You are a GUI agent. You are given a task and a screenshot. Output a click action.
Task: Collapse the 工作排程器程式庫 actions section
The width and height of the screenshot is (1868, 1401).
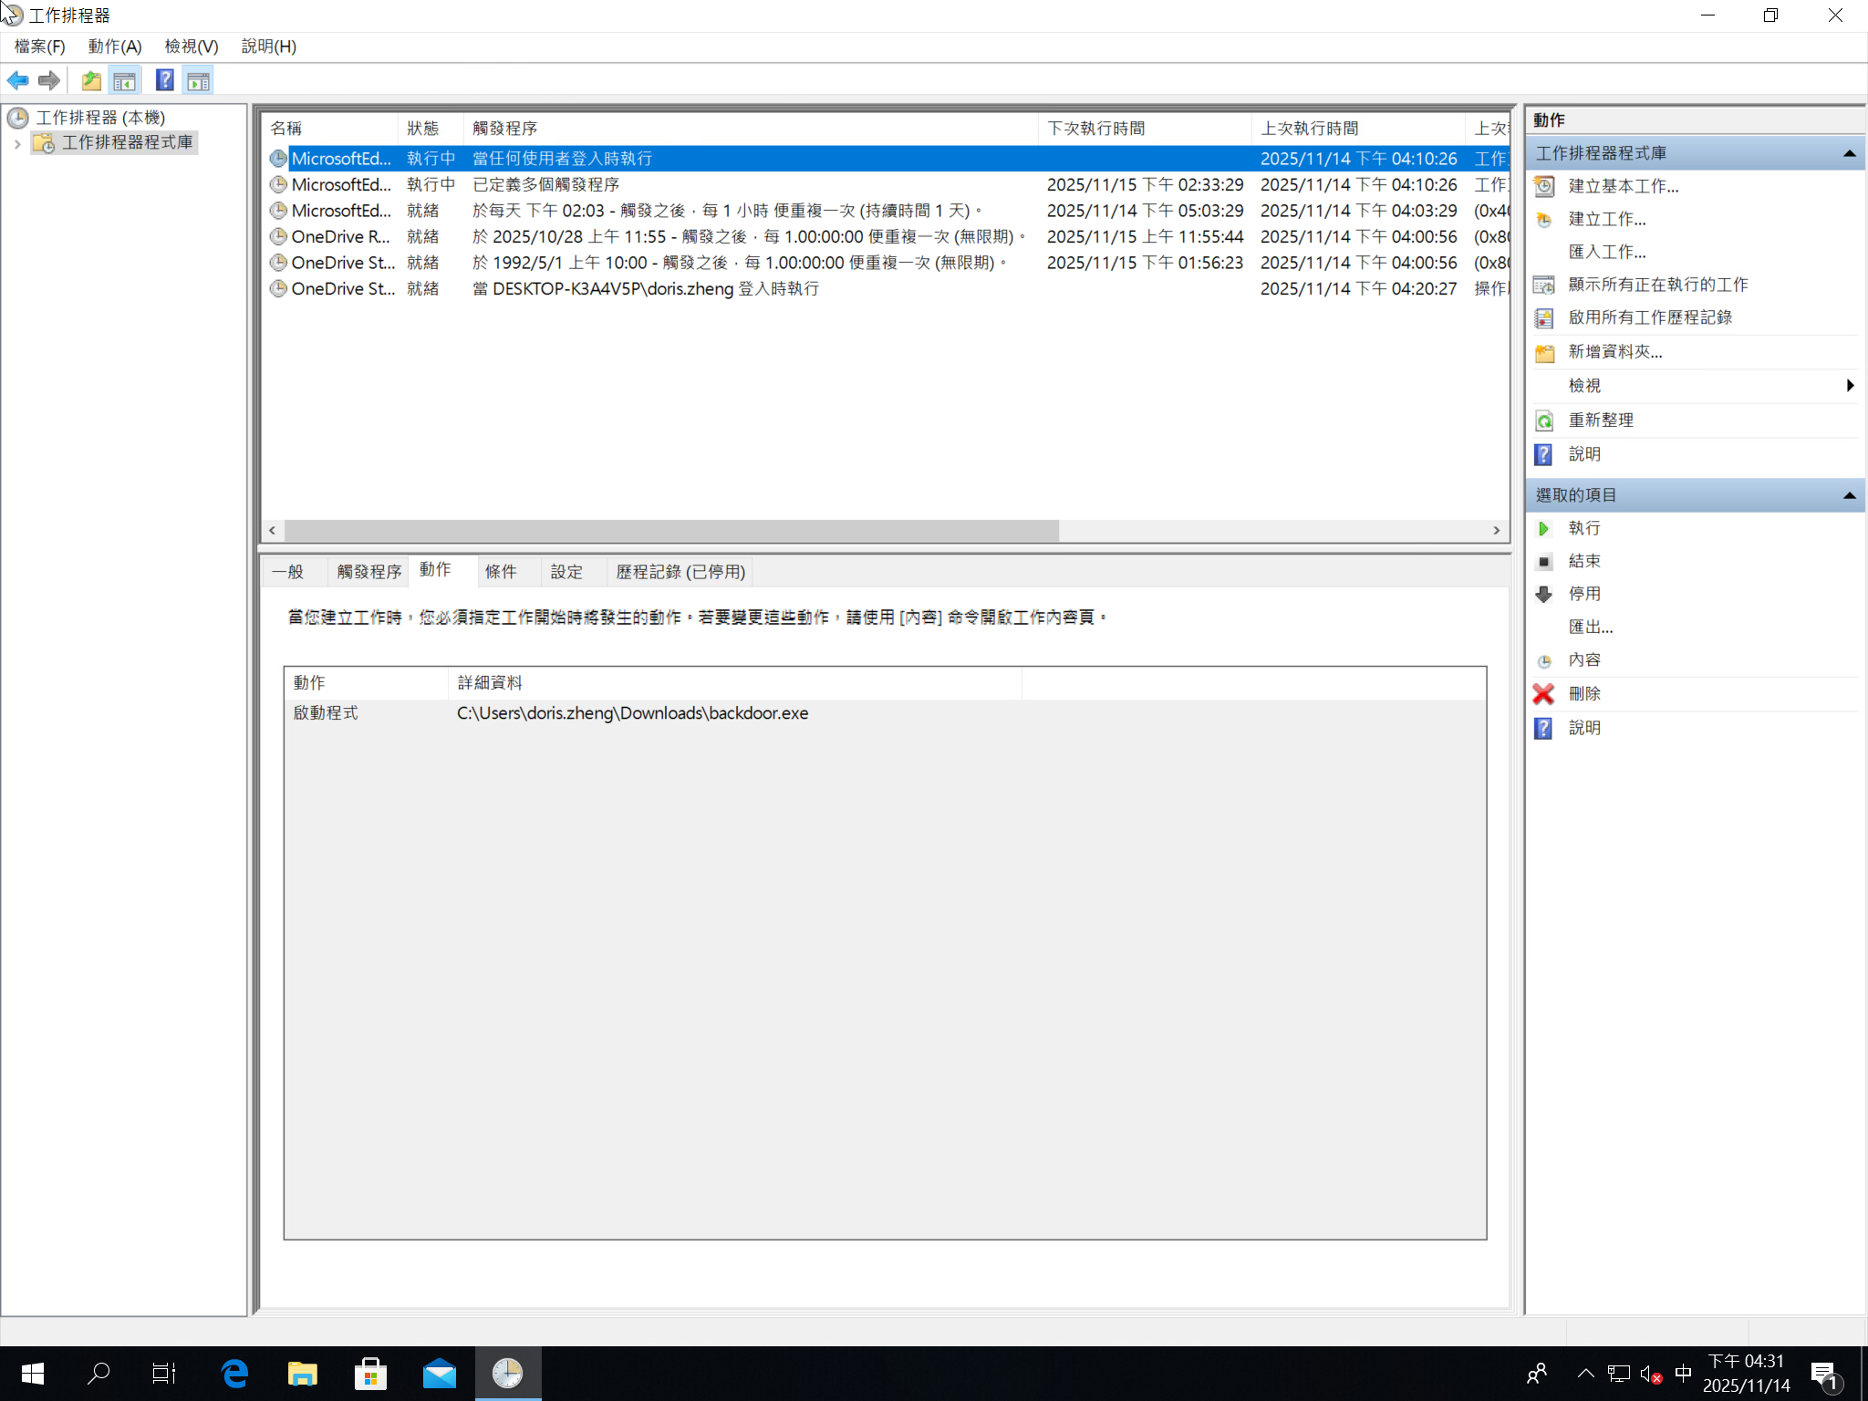1849,153
